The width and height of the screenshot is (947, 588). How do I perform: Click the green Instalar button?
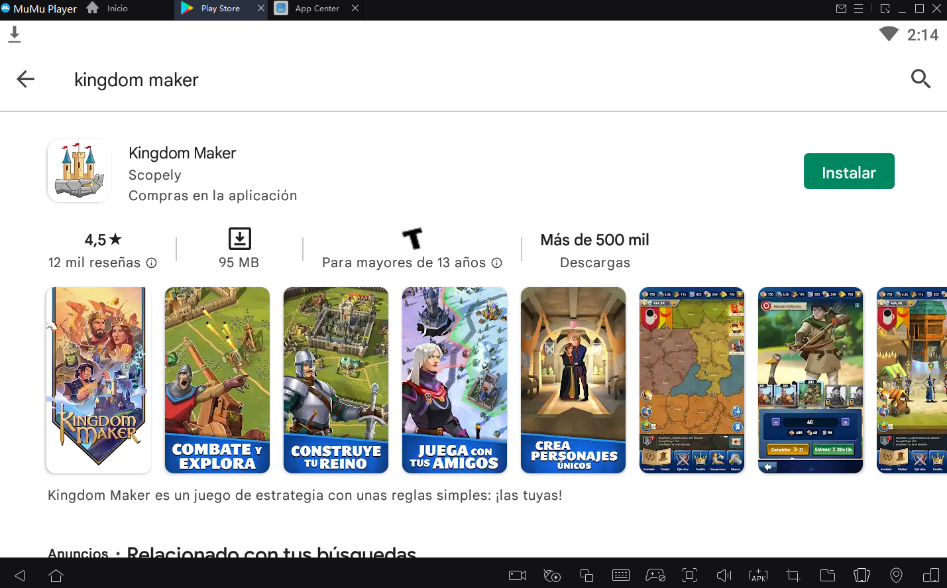pyautogui.click(x=848, y=172)
